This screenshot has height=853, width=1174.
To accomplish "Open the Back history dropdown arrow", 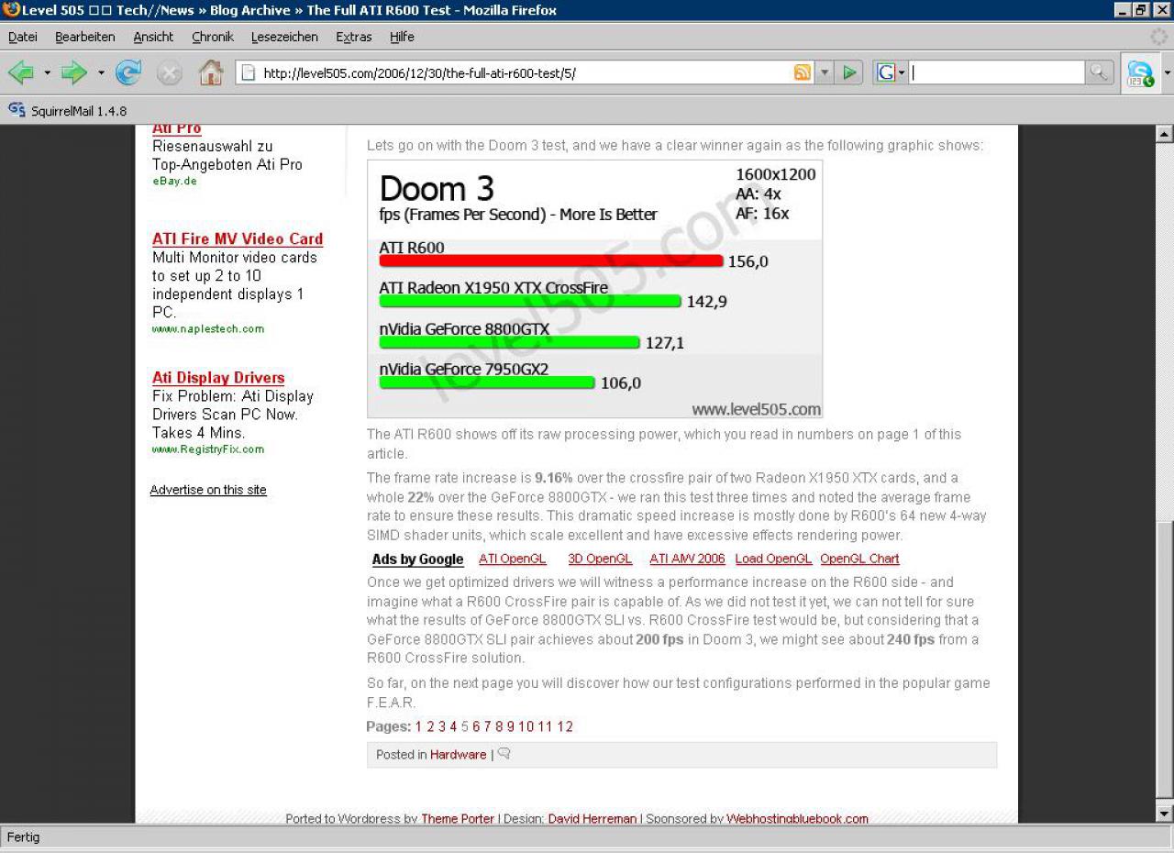I will pyautogui.click(x=47, y=72).
